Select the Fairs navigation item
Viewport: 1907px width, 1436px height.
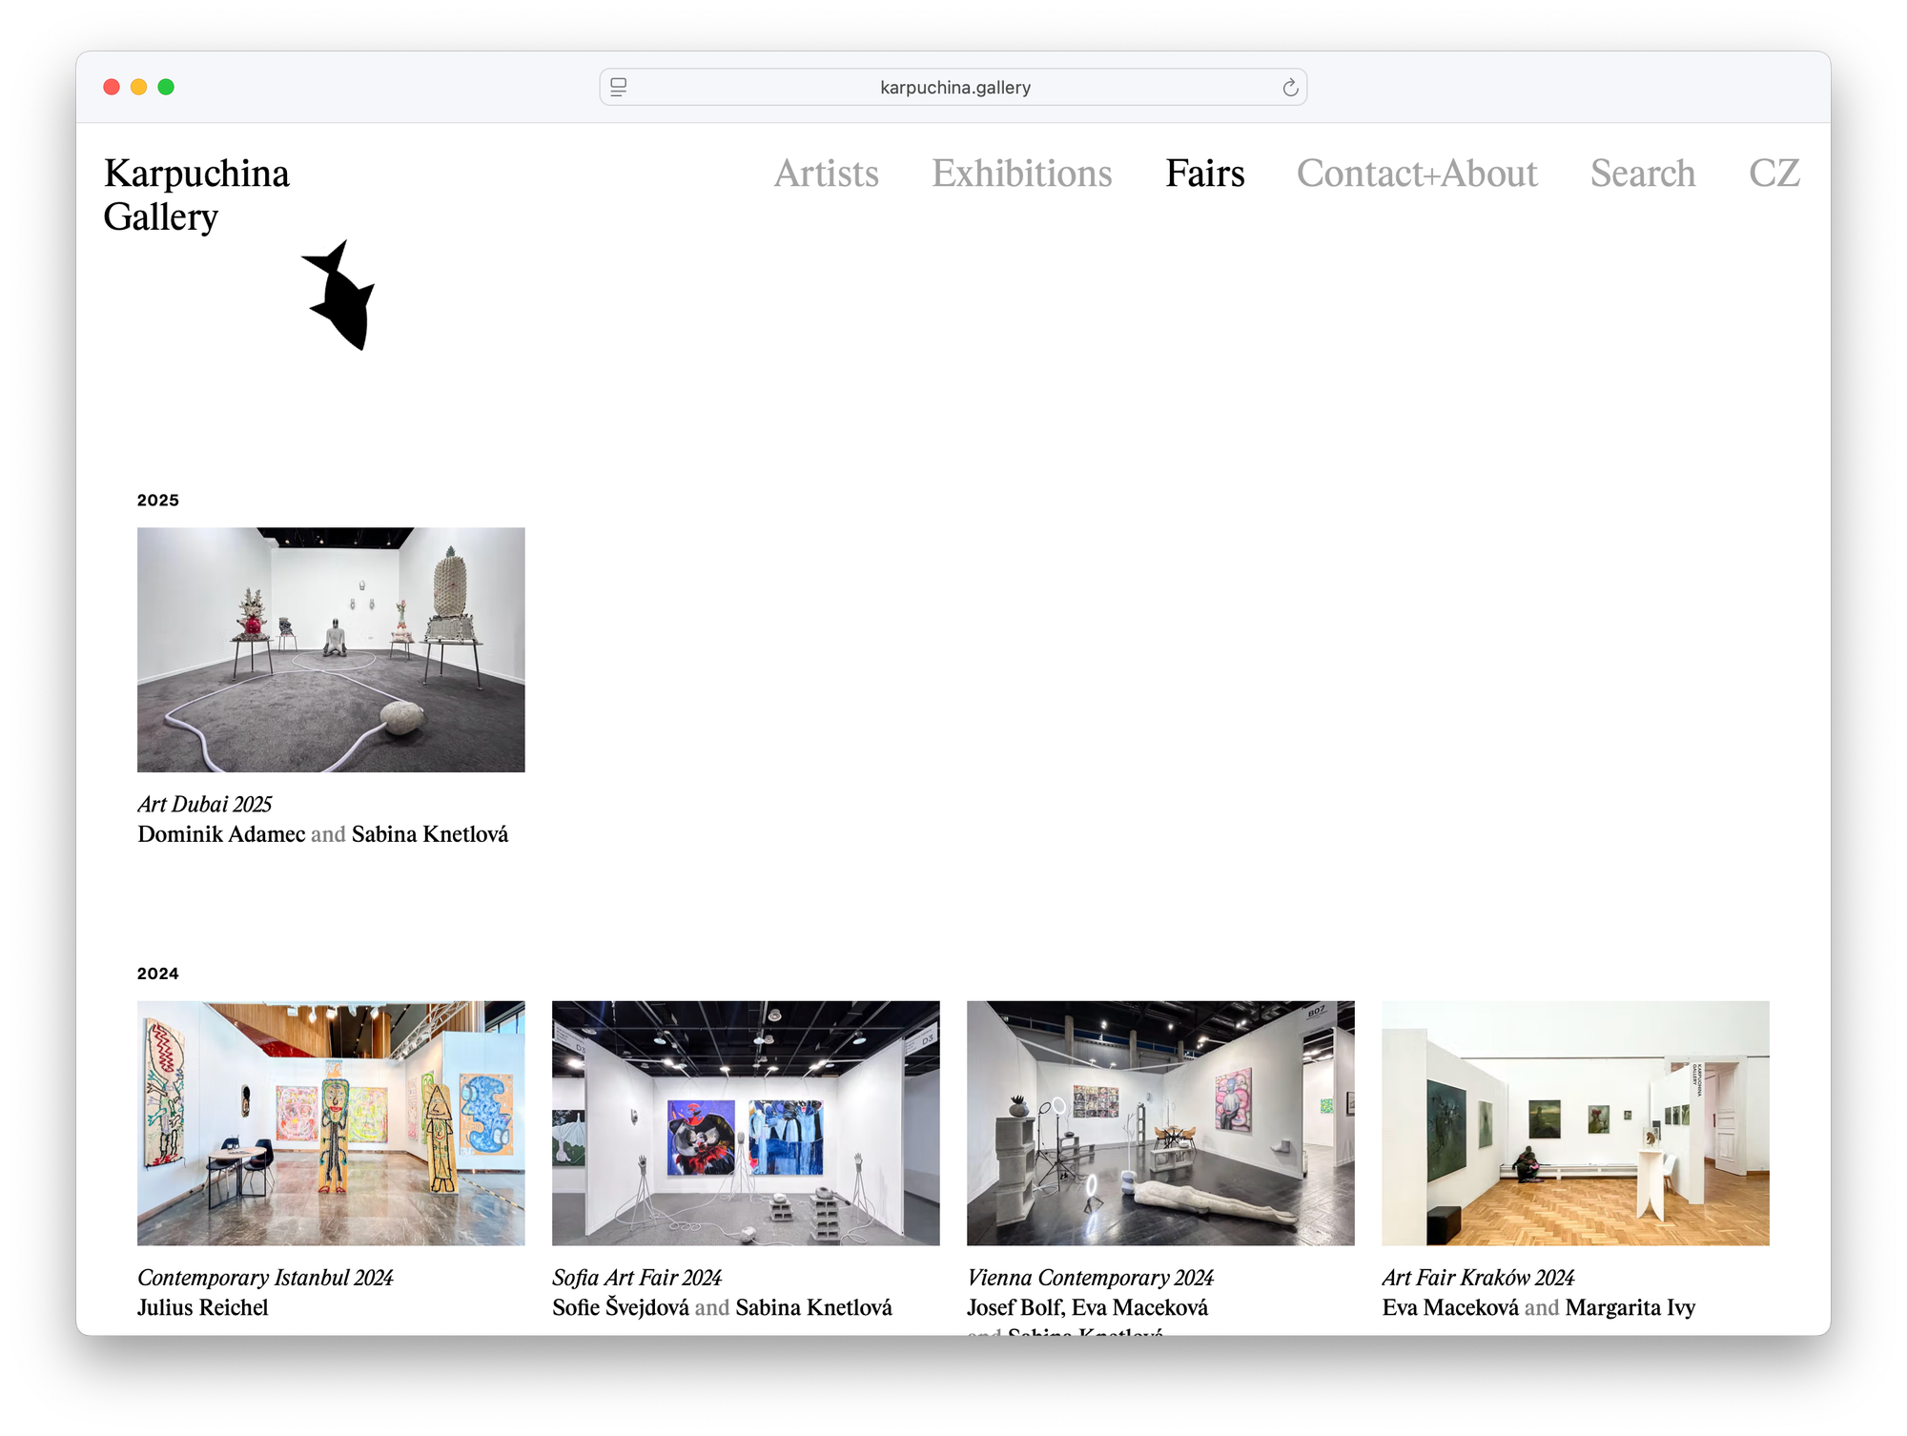click(1204, 174)
